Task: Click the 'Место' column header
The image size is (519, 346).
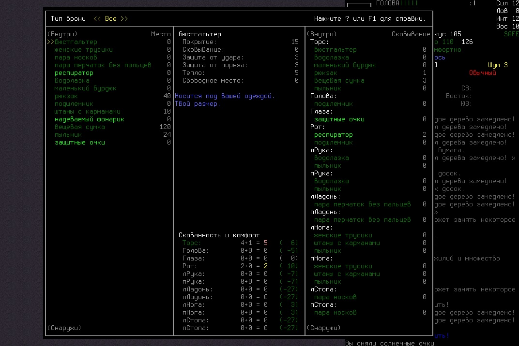Action: [161, 34]
